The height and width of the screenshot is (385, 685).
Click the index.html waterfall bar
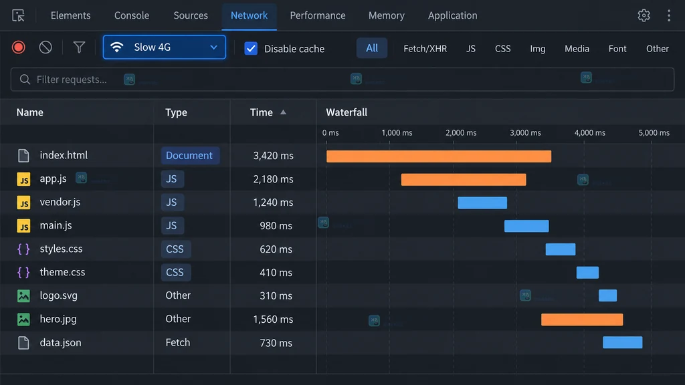point(439,156)
